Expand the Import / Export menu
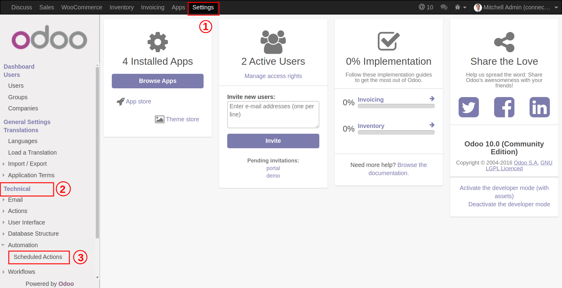This screenshot has height=288, width=562. point(27,164)
